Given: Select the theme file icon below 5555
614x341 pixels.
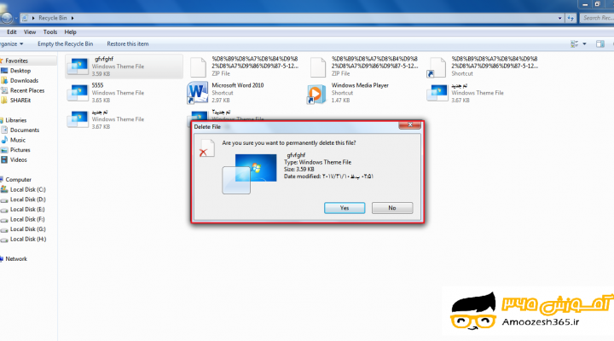Looking at the screenshot, I should tap(78, 119).
